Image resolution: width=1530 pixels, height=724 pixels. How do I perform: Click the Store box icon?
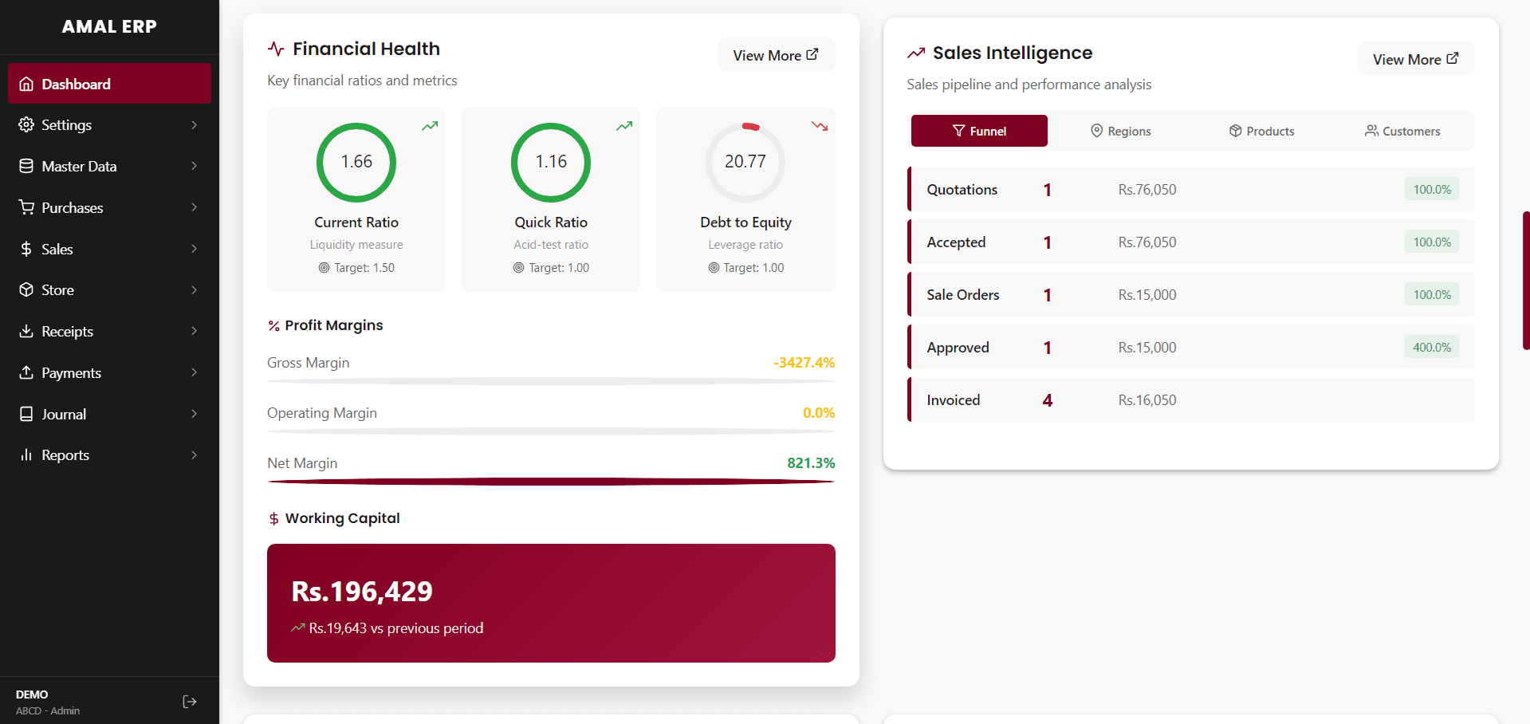26,289
